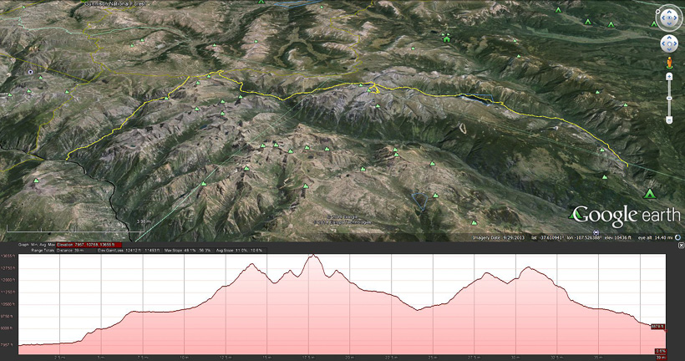The height and width of the screenshot is (361, 685).
Task: Click the move joystick pan control
Action: (669, 43)
